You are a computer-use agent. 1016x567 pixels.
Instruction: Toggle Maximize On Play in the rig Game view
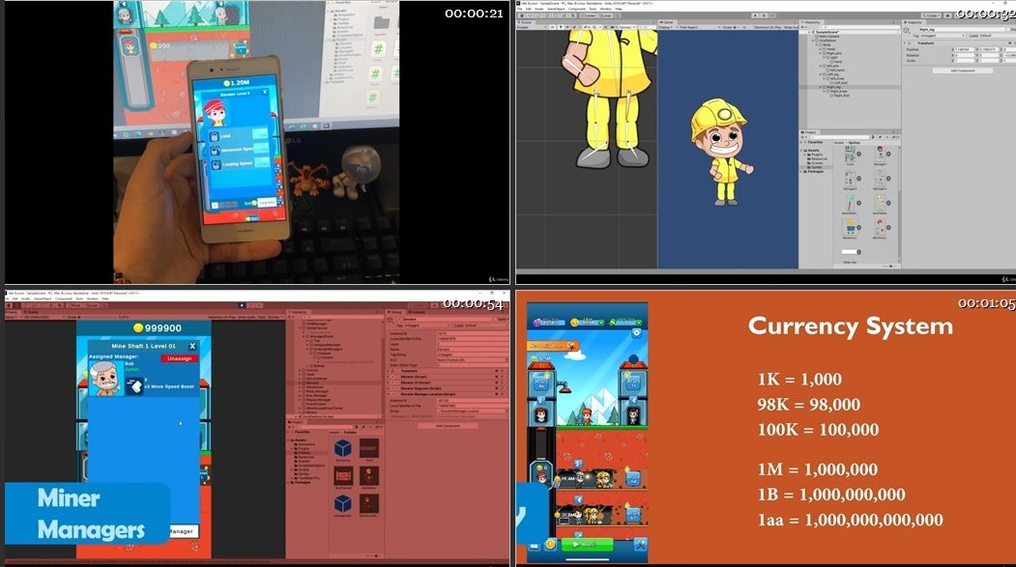768,27
